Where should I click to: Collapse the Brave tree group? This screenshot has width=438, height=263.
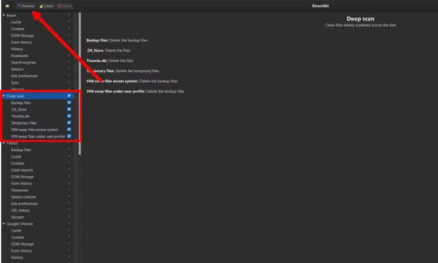pos(4,15)
